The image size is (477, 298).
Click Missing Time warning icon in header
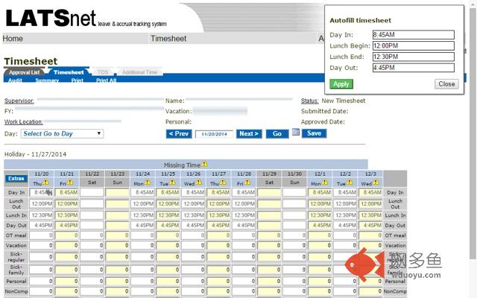[204, 164]
